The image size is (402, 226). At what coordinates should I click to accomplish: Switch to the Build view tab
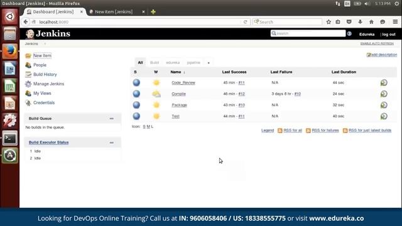coord(155,63)
